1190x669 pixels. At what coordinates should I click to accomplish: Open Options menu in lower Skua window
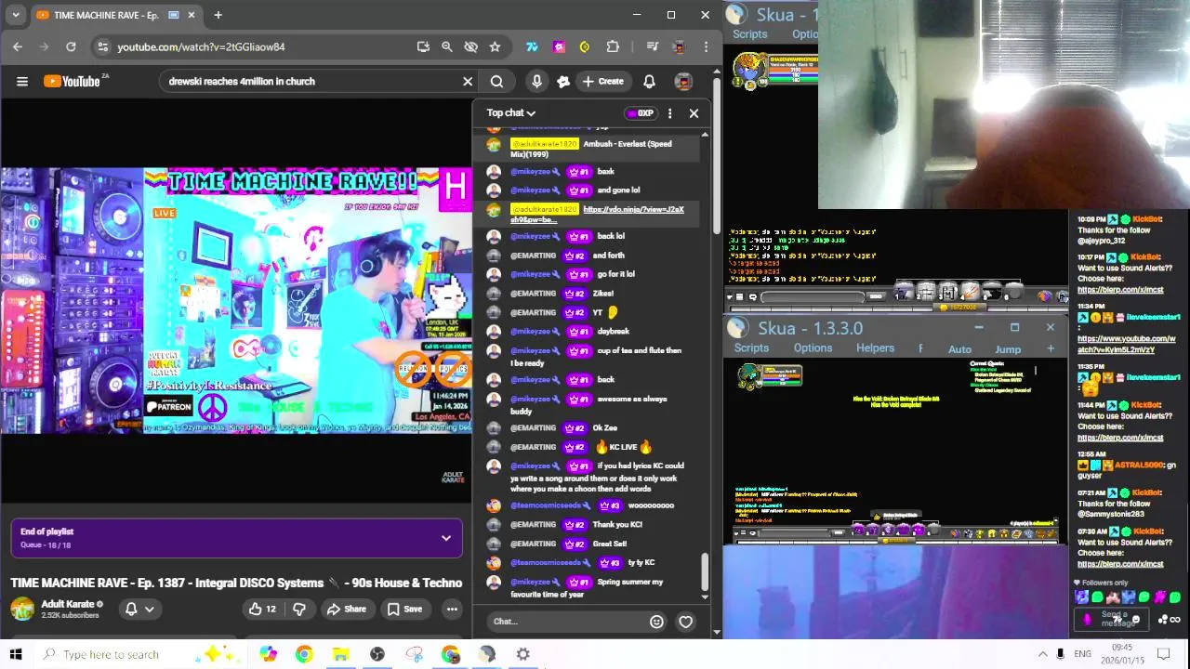point(813,348)
